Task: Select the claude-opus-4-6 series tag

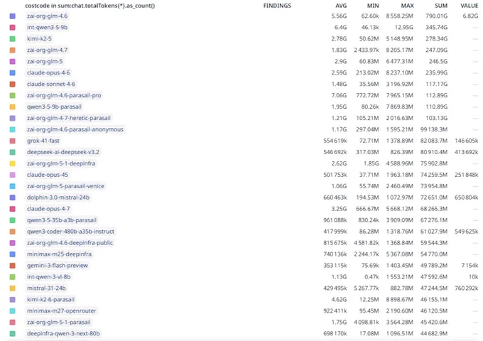Action: pos(48,72)
